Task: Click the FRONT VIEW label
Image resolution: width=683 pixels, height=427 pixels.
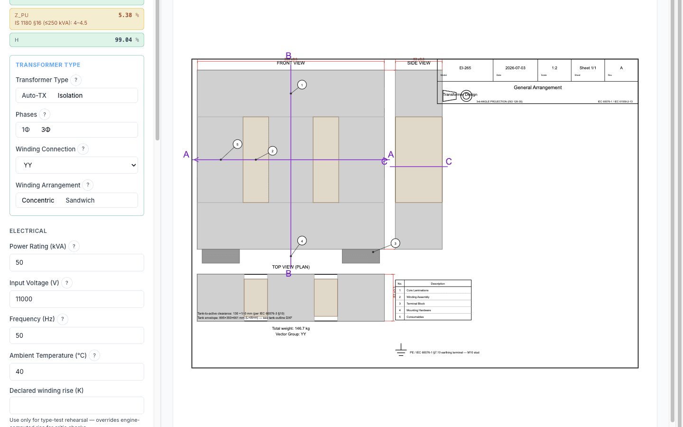Action: point(291,63)
